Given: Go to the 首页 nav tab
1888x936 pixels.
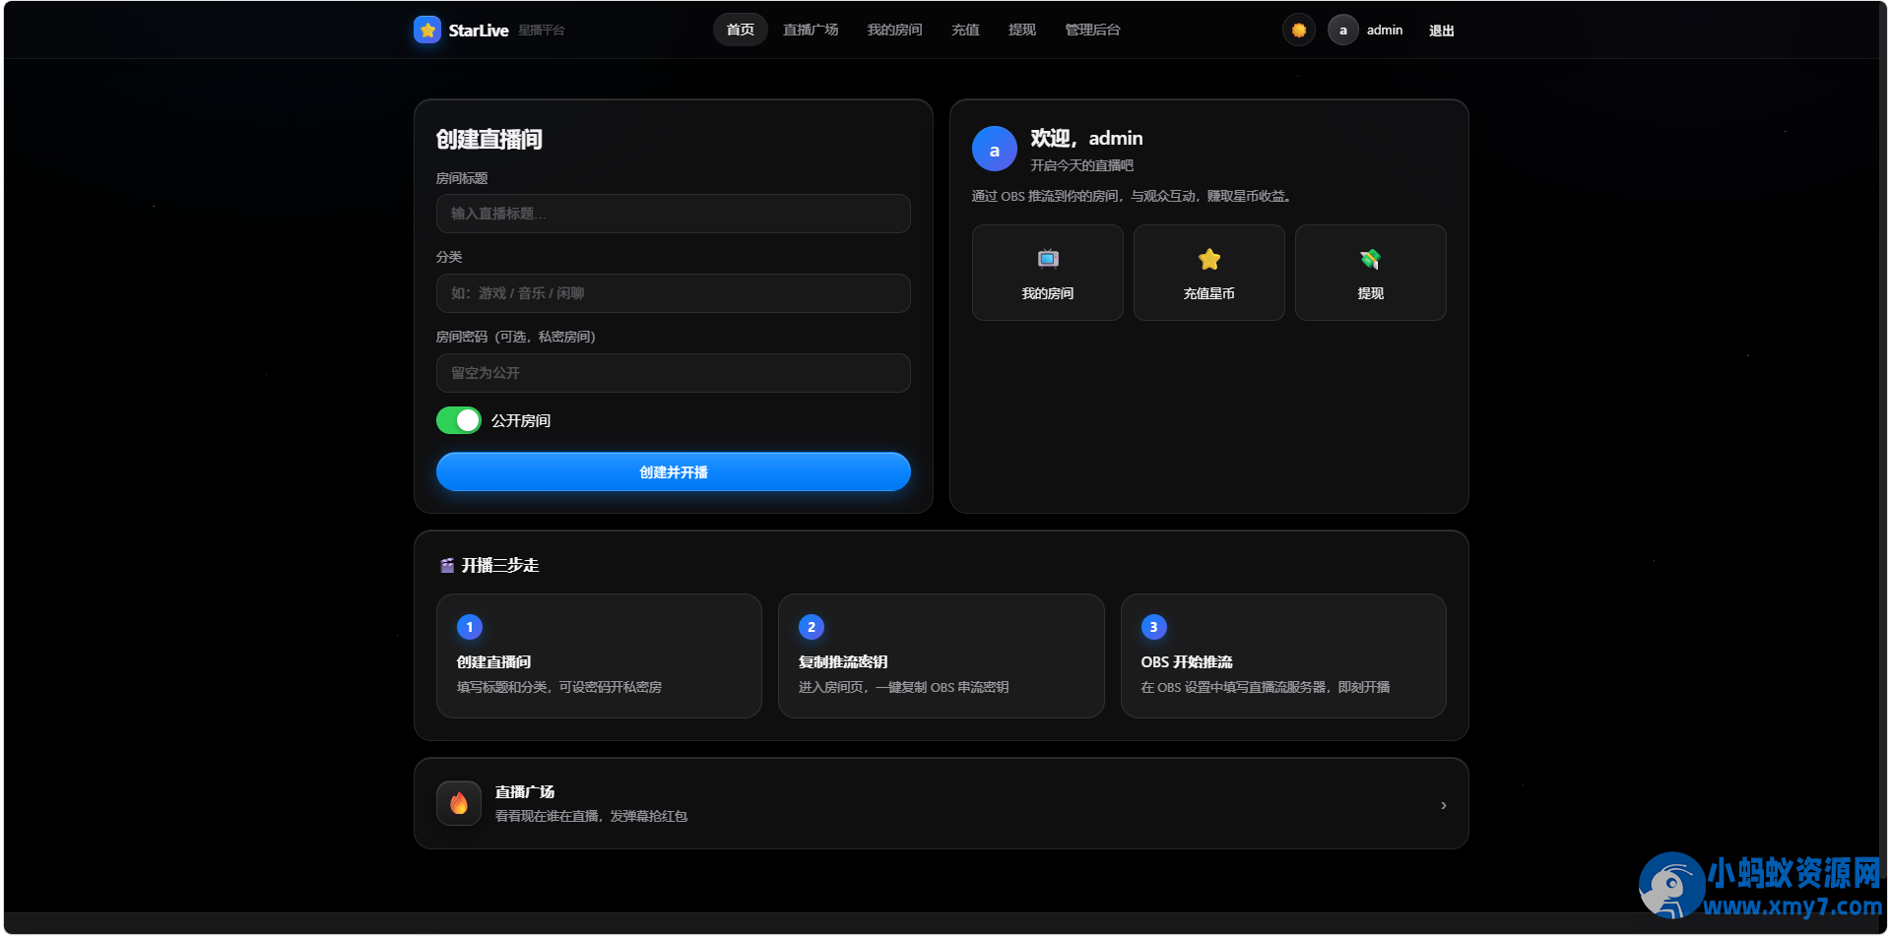Looking at the screenshot, I should tap(741, 30).
